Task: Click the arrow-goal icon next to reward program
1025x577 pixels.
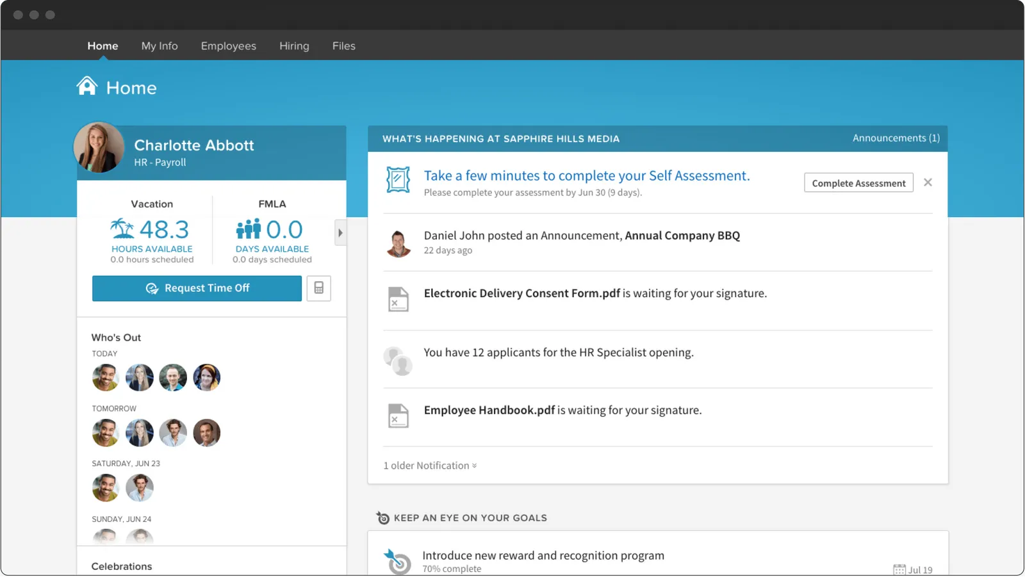Action: click(397, 560)
